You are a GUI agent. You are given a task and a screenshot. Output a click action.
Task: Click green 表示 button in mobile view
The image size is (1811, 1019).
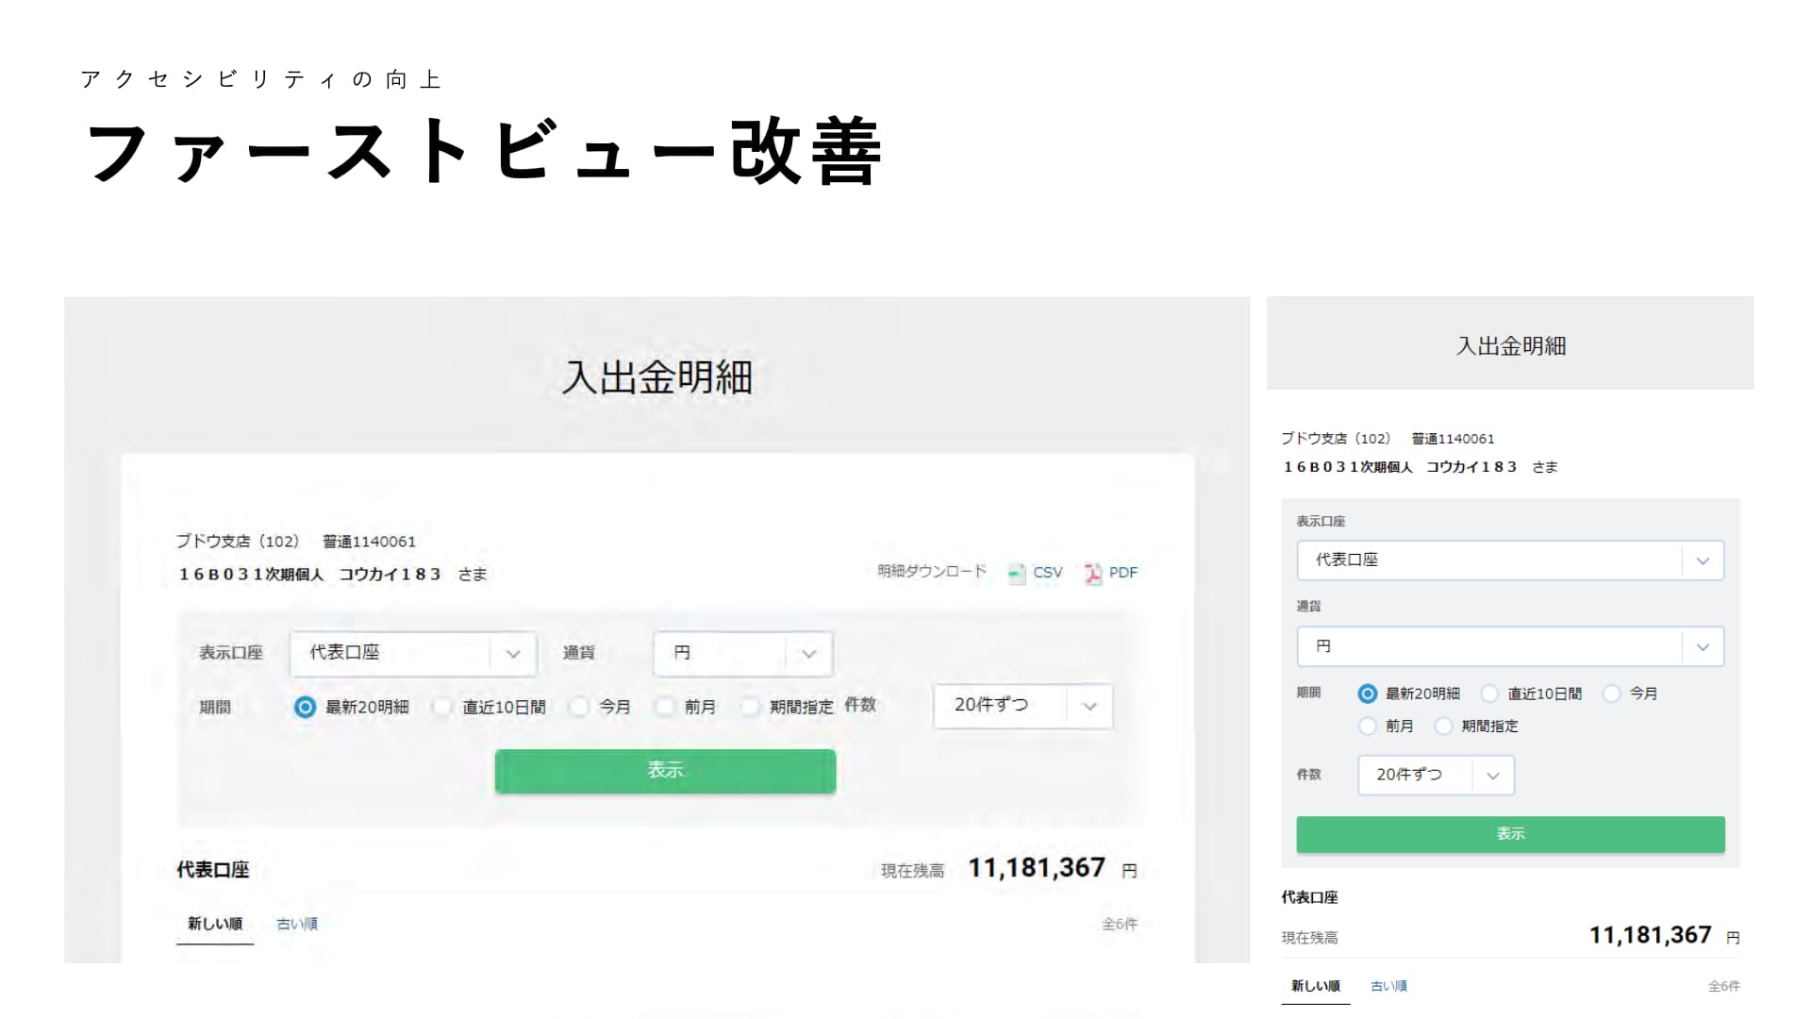pos(1510,834)
